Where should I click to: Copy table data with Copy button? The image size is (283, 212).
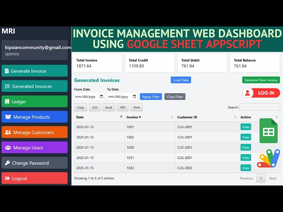tap(80, 107)
